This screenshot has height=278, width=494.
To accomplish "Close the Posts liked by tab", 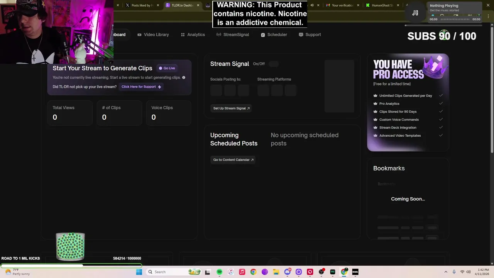I will pos(158,5).
